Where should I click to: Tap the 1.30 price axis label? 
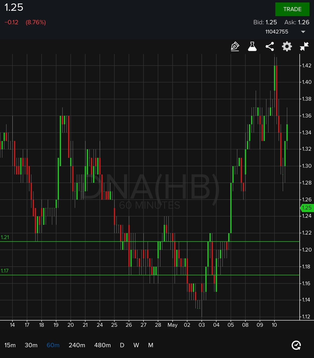pos(307,166)
